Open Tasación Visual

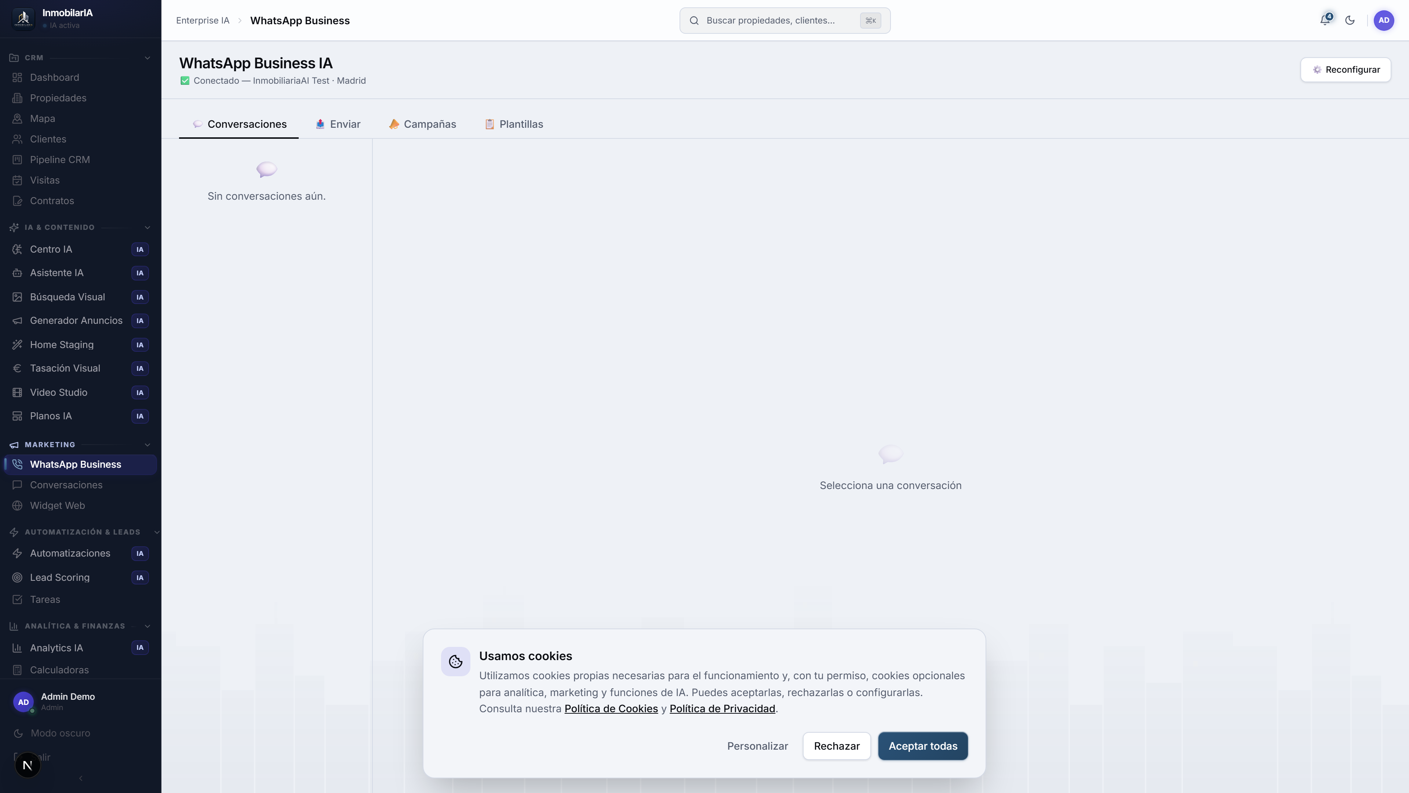80,368
